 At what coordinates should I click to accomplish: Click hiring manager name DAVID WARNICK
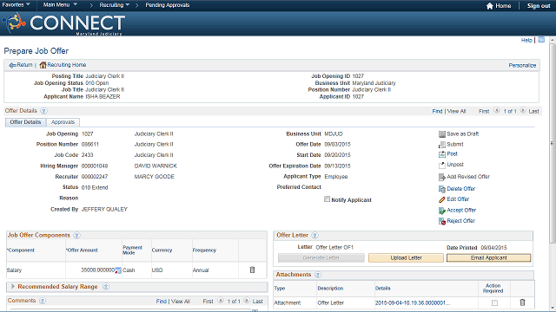(x=156, y=166)
